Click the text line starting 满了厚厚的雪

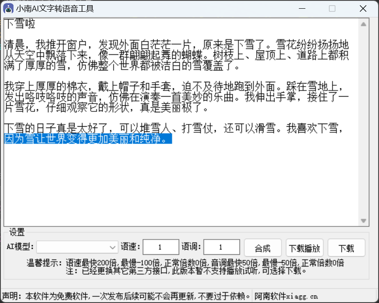(122, 65)
